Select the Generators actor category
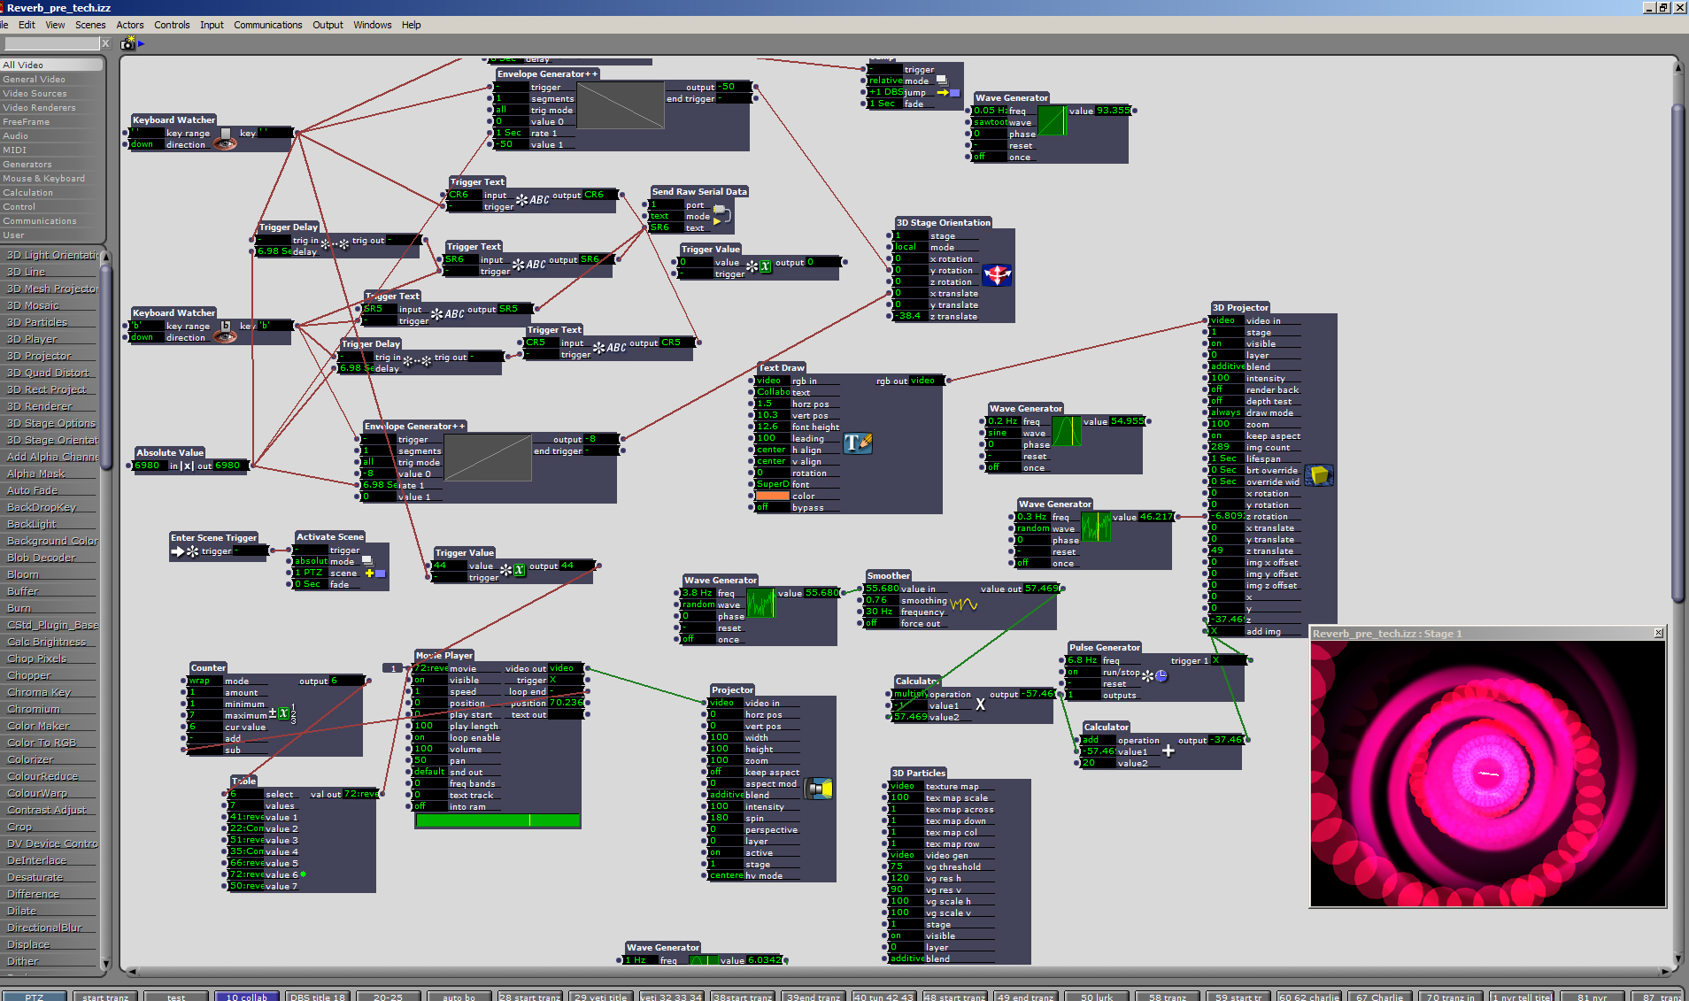Image resolution: width=1689 pixels, height=1001 pixels. click(x=27, y=165)
